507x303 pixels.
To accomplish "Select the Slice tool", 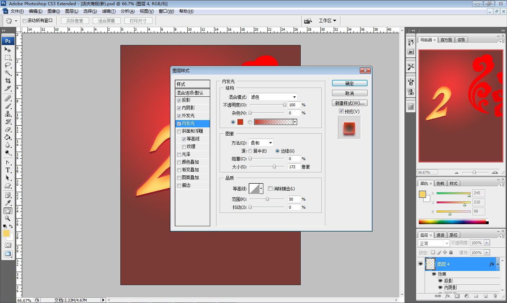I will click(x=8, y=88).
